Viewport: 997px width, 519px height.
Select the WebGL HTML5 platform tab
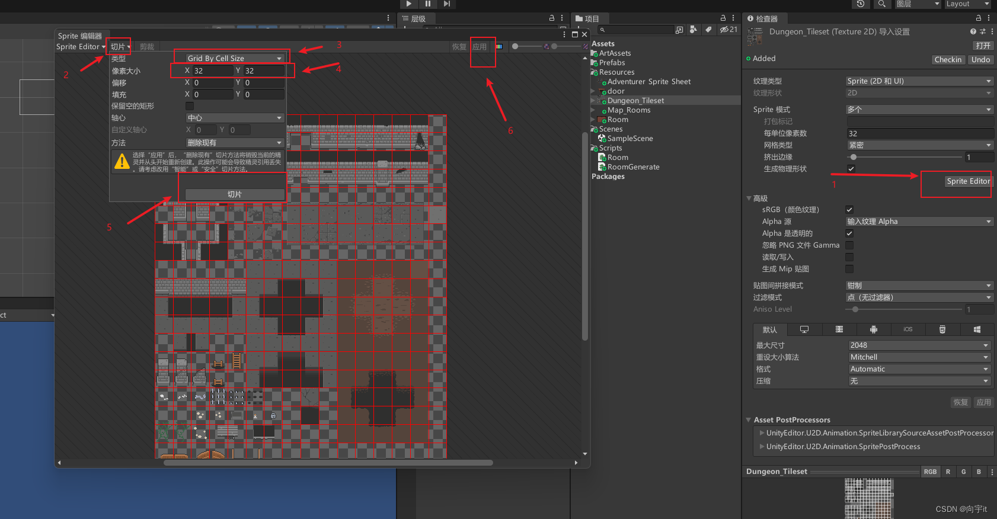[x=942, y=329]
